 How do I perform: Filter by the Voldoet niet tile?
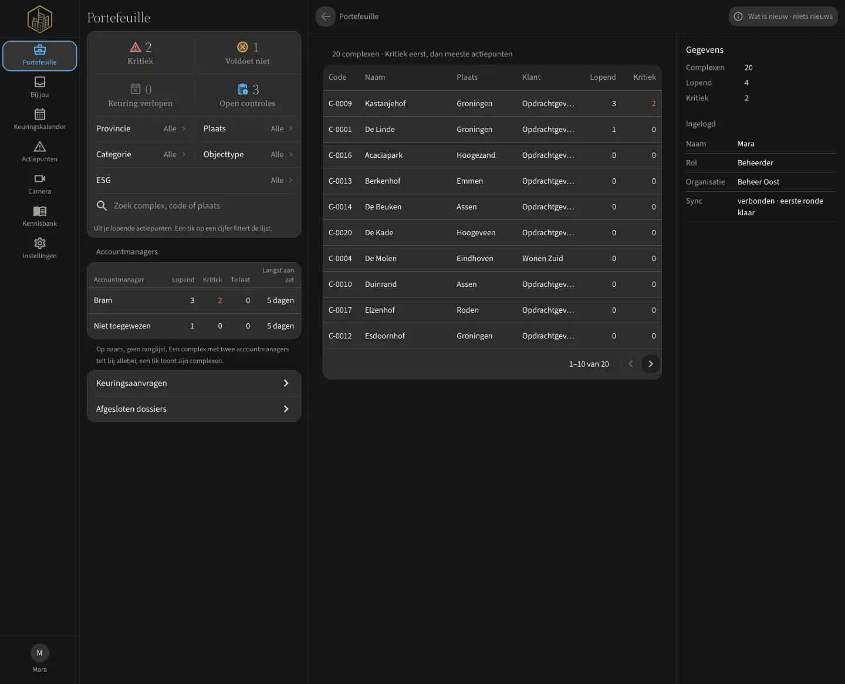pyautogui.click(x=248, y=53)
